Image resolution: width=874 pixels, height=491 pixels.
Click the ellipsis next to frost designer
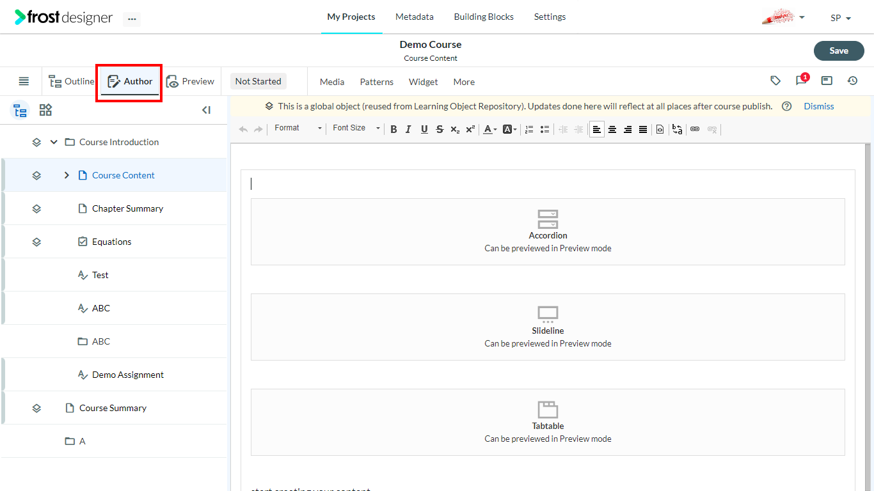[x=132, y=19]
